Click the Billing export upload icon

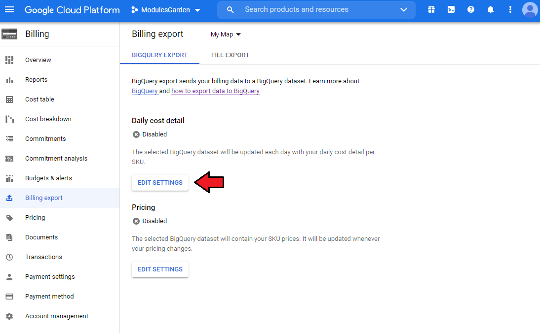(x=9, y=198)
